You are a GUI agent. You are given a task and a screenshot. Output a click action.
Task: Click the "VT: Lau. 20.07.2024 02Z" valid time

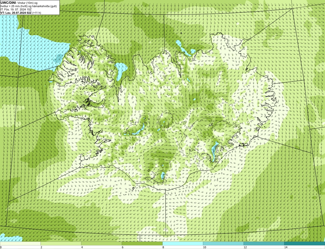click(16, 12)
